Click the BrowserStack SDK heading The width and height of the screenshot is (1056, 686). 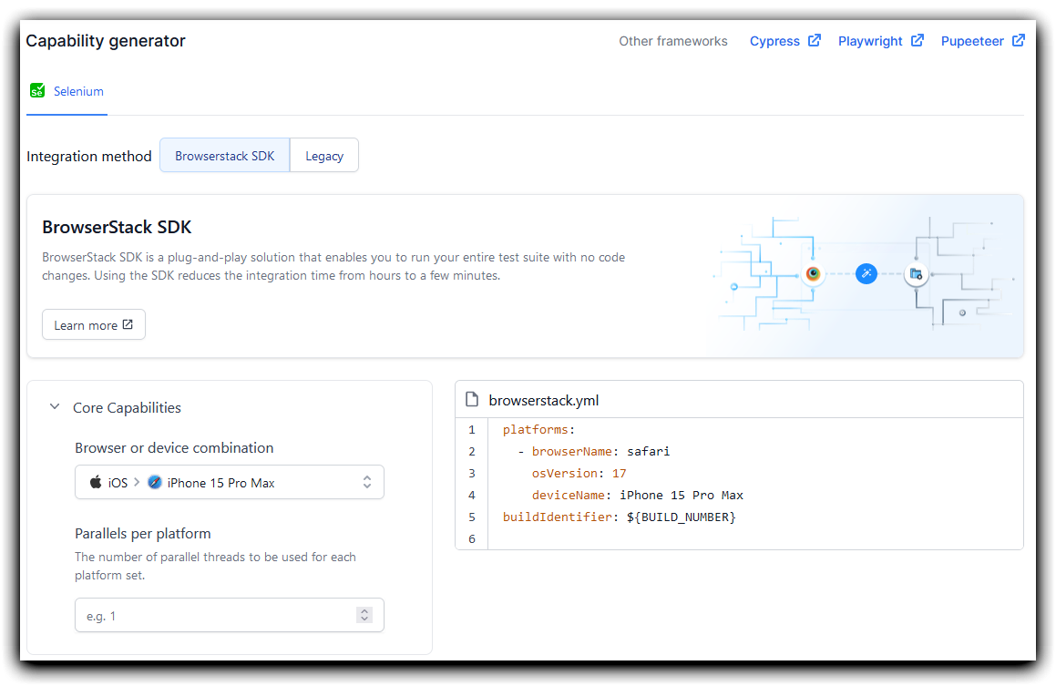tap(117, 228)
